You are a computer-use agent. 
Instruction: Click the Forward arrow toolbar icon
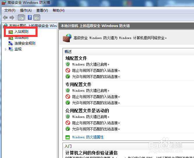pyautogui.click(x=12, y=17)
